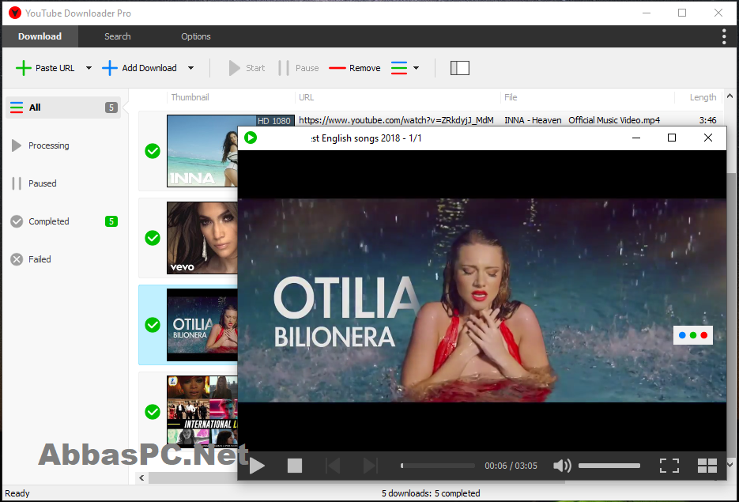Expand the Add Download dropdown arrow
Viewport: 739px width, 502px height.
tap(191, 68)
